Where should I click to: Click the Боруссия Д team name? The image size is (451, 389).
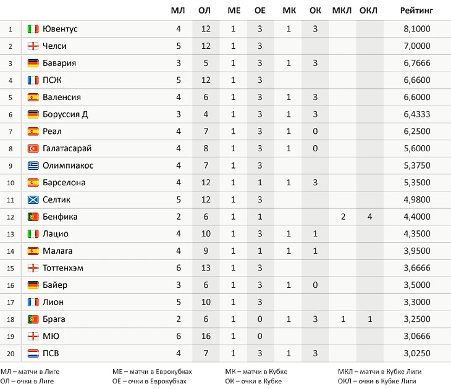pyautogui.click(x=65, y=114)
